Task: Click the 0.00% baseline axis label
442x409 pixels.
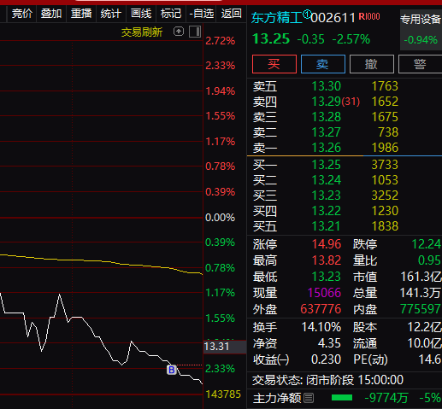Action: tap(220, 218)
